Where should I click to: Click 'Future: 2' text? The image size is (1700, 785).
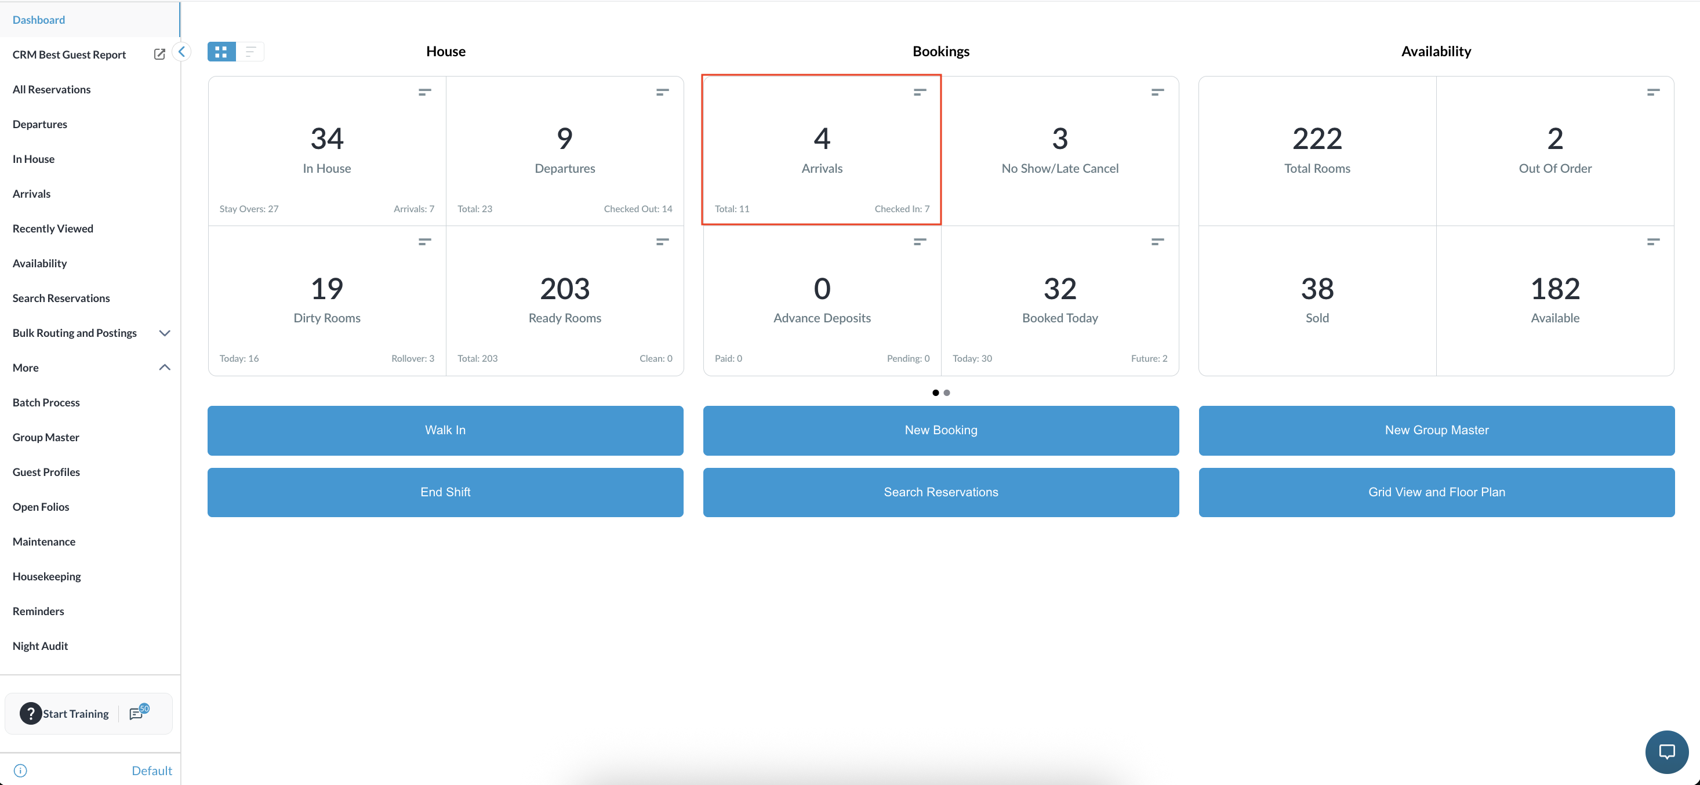click(1149, 359)
